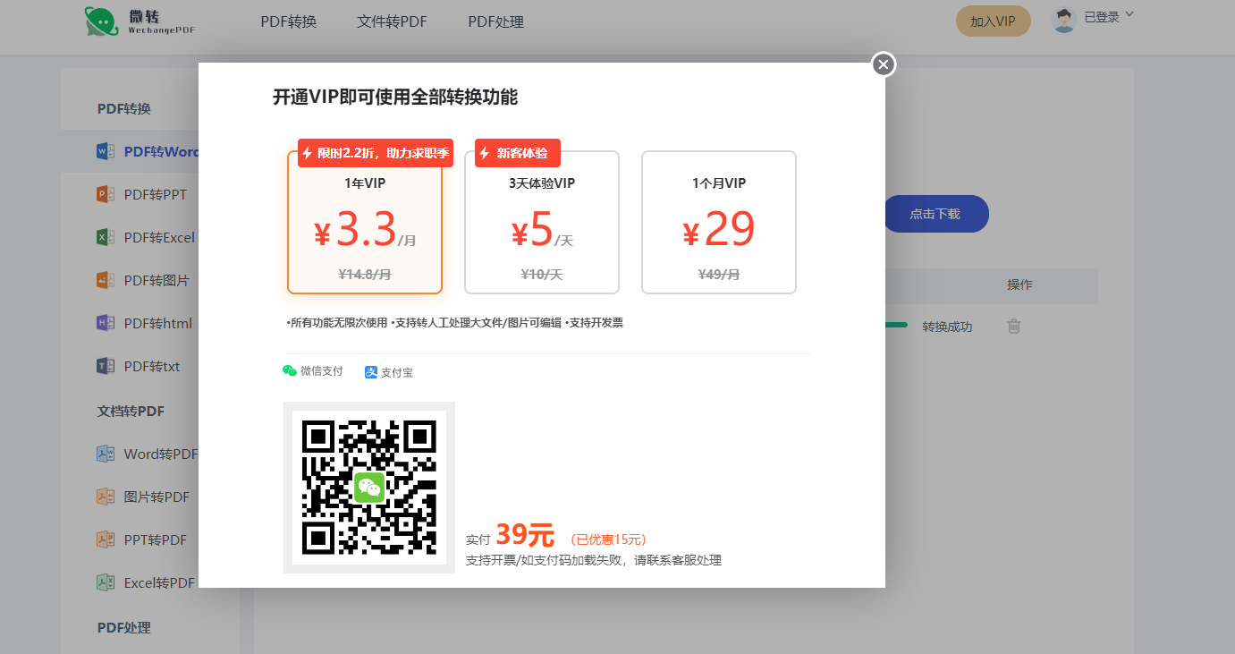This screenshot has width=1235, height=654.
Task: Select the PDF转html sidebar icon
Action: coord(107,323)
